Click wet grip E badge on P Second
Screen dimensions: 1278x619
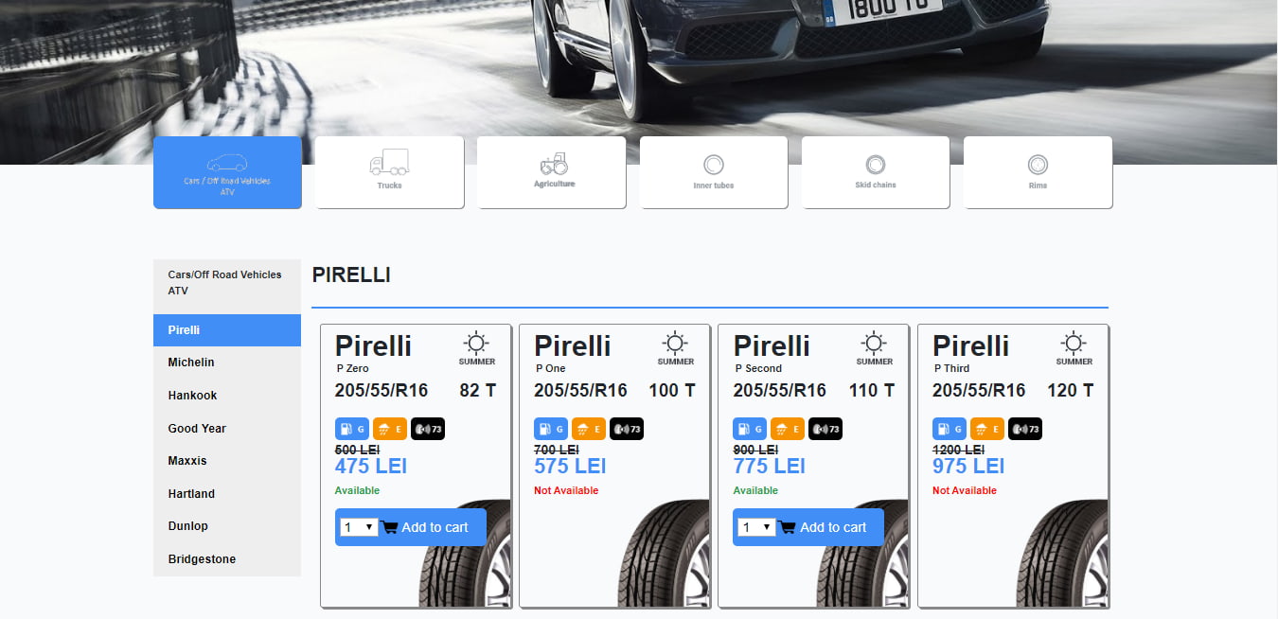pyautogui.click(x=788, y=429)
